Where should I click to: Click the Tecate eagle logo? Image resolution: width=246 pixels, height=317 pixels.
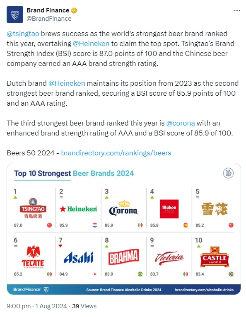click(33, 257)
